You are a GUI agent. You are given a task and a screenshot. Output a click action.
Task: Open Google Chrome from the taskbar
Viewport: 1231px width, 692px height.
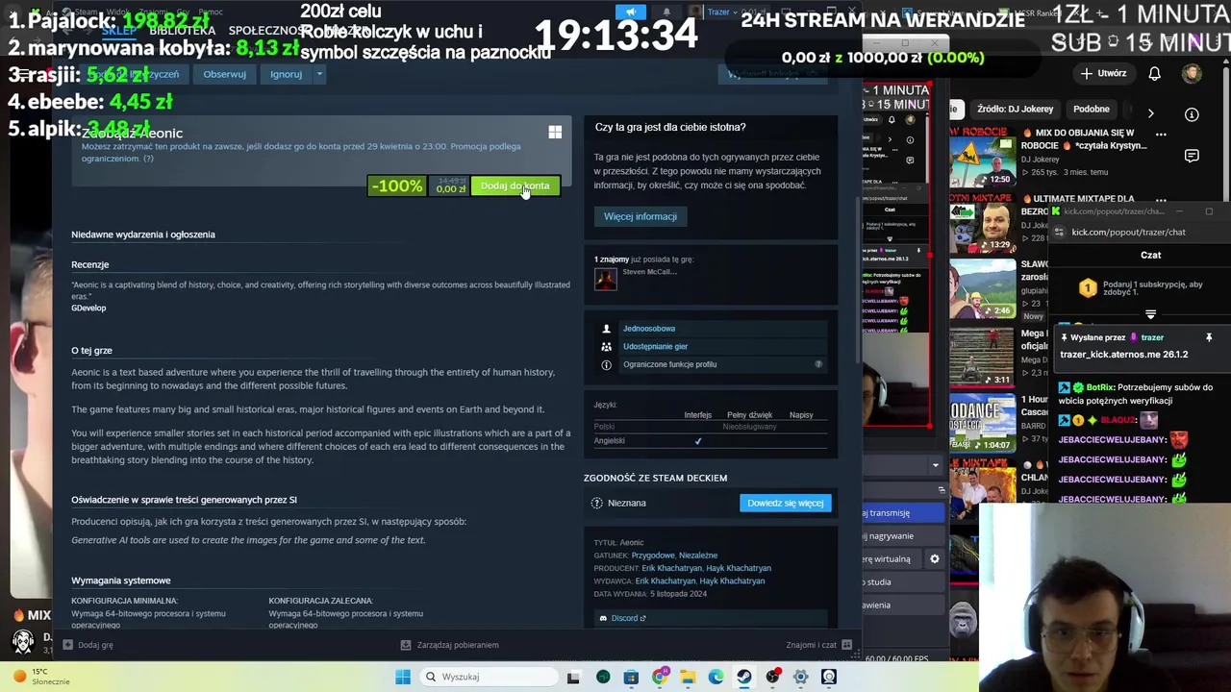(x=659, y=677)
